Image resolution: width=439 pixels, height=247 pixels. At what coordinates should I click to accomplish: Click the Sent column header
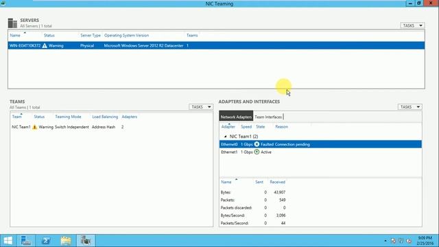coord(259,182)
